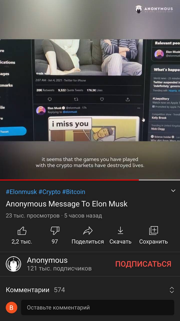Tap the Поделиться share arrow icon
This screenshot has height=321, width=180.
pyautogui.click(x=88, y=231)
